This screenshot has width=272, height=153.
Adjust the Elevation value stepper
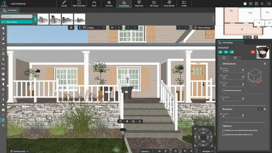tap(243, 99)
